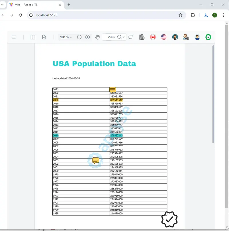This screenshot has height=231, width=229.
Task: Click the USA flag icon
Action: [164, 37]
